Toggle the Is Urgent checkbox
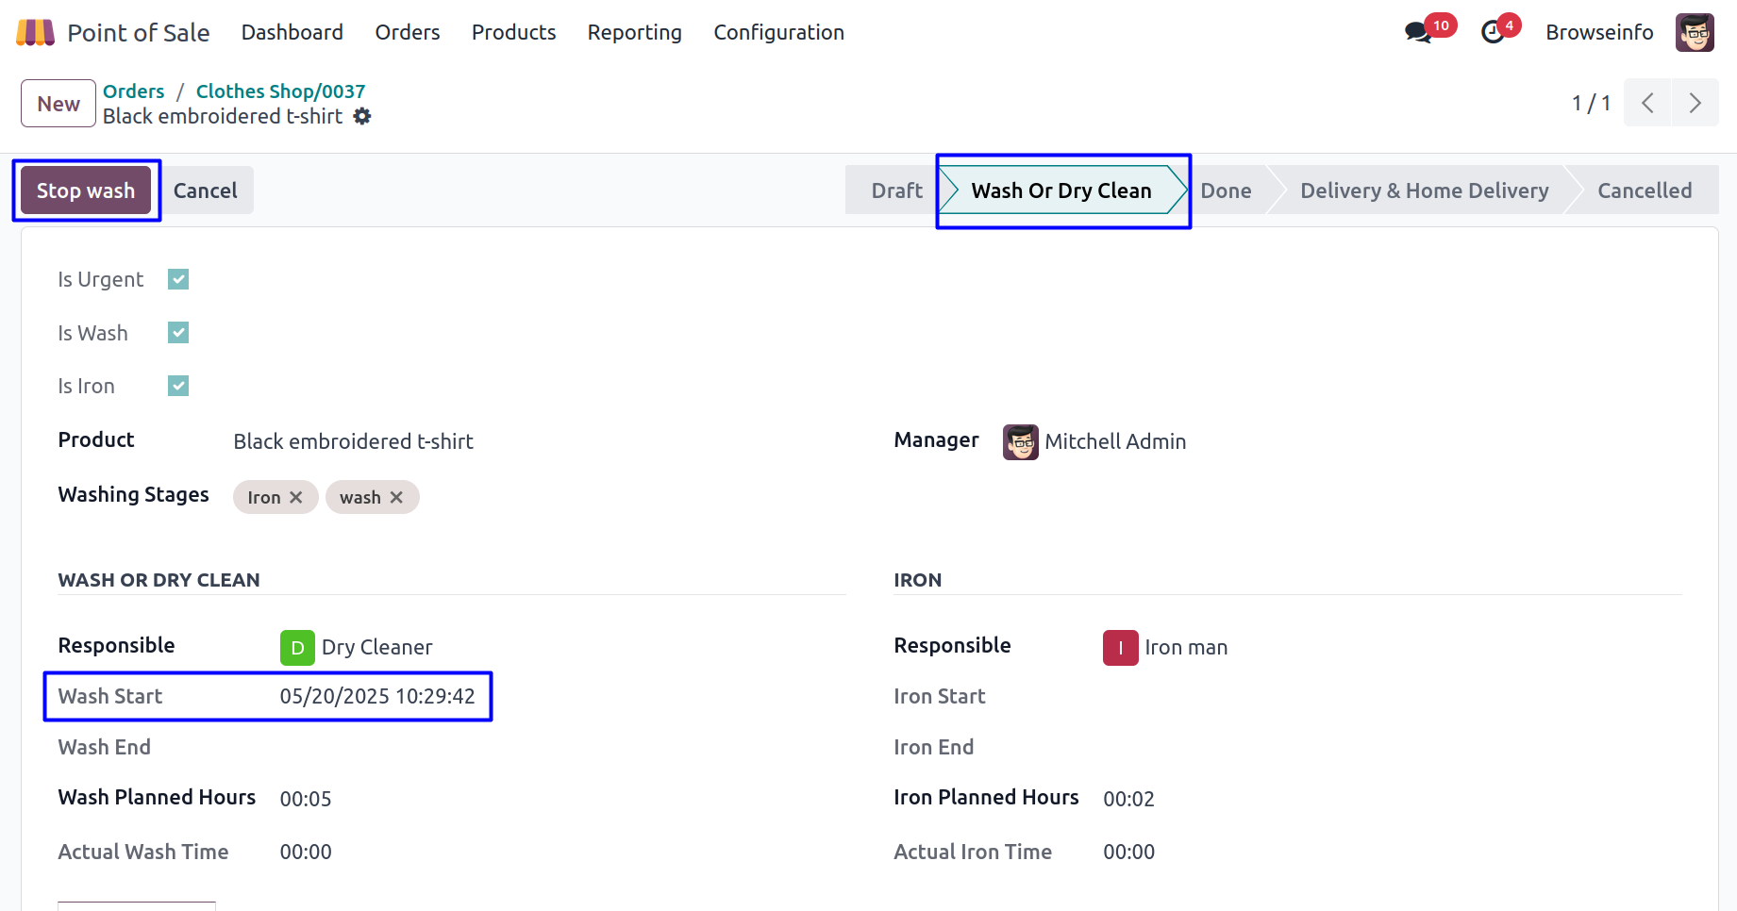The width and height of the screenshot is (1737, 911). pyautogui.click(x=178, y=279)
